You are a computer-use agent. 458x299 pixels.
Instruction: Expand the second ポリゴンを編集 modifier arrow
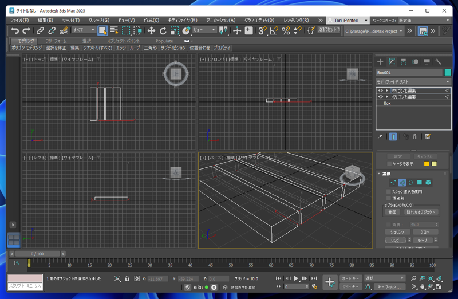pos(387,97)
